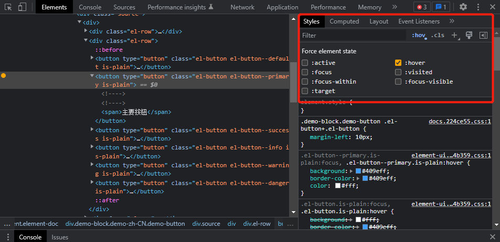500x242 pixels.
Task: Switch to the Computed pane tab
Action: [x=344, y=21]
